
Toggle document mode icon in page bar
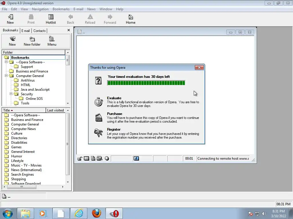point(93,159)
